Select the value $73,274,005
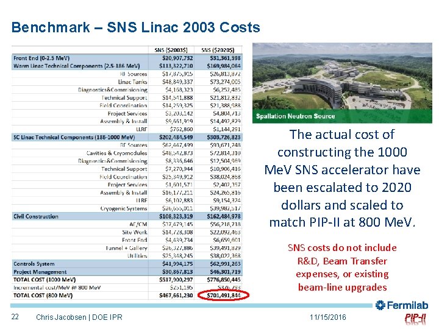This screenshot has height=329, width=439. (x=225, y=82)
